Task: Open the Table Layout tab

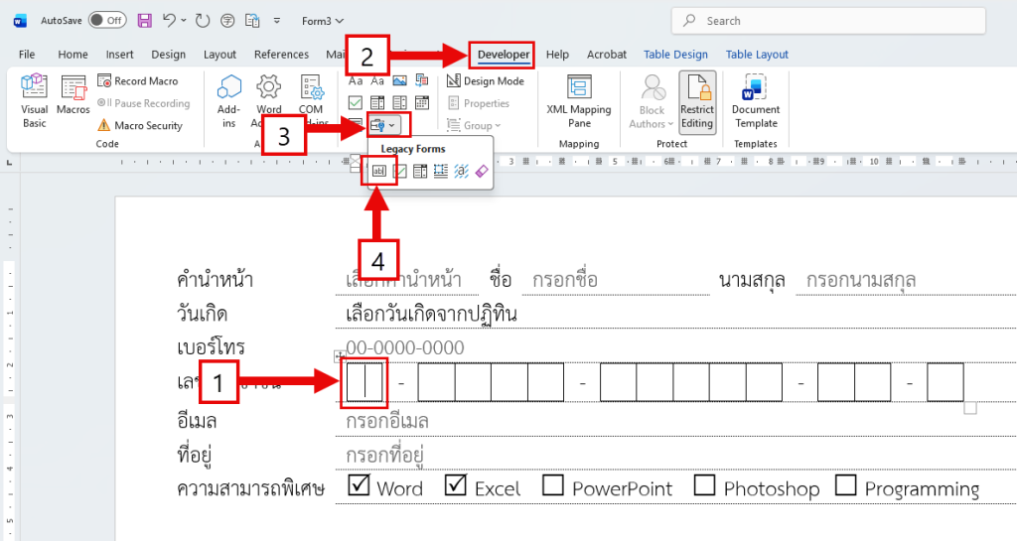Action: 757,55
